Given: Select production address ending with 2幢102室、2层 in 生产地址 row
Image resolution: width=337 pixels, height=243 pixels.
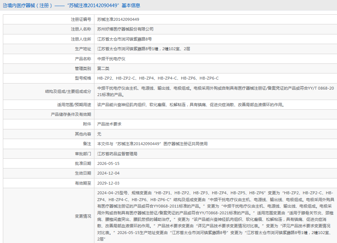Looking at the screenshot, I should coord(144,49).
